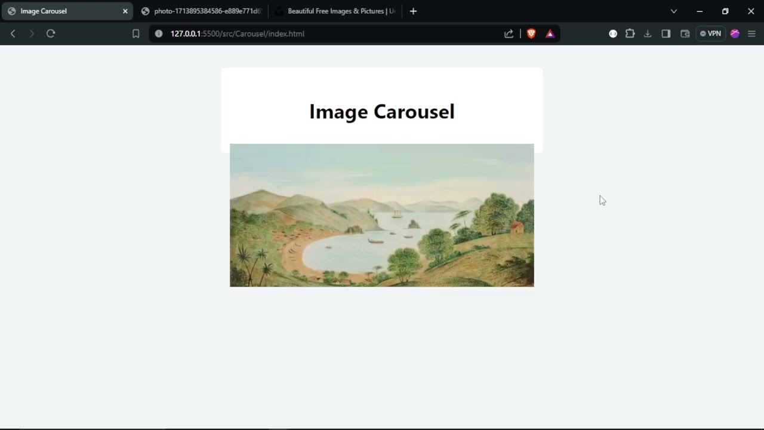764x430 pixels.
Task: Click the Image Carousel heading
Action: 382,111
